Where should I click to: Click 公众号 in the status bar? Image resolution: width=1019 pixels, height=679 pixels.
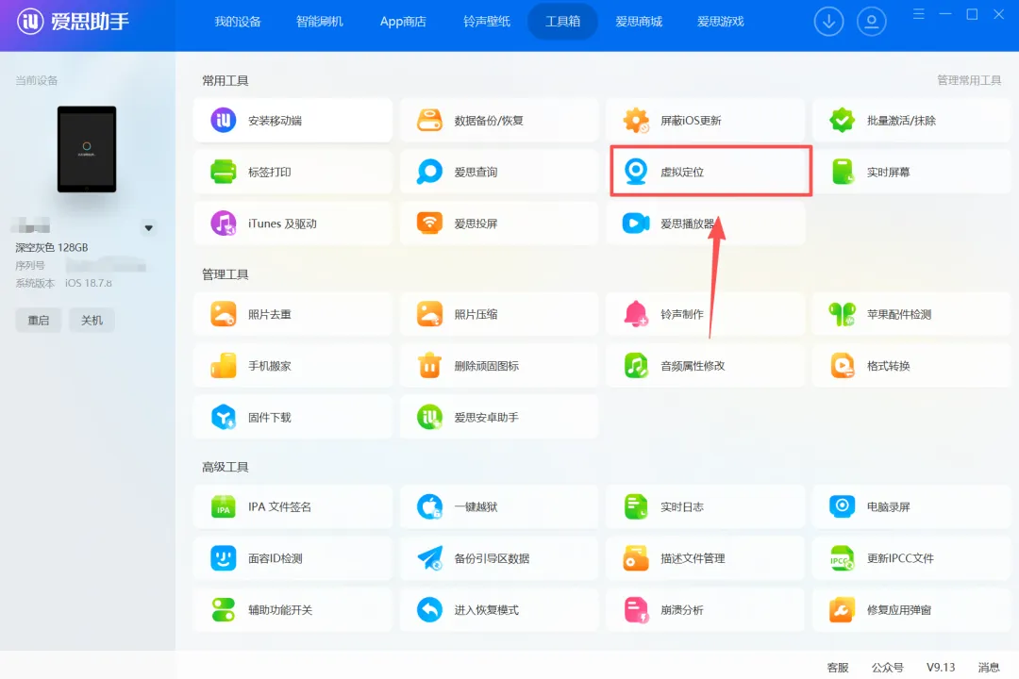click(x=887, y=668)
